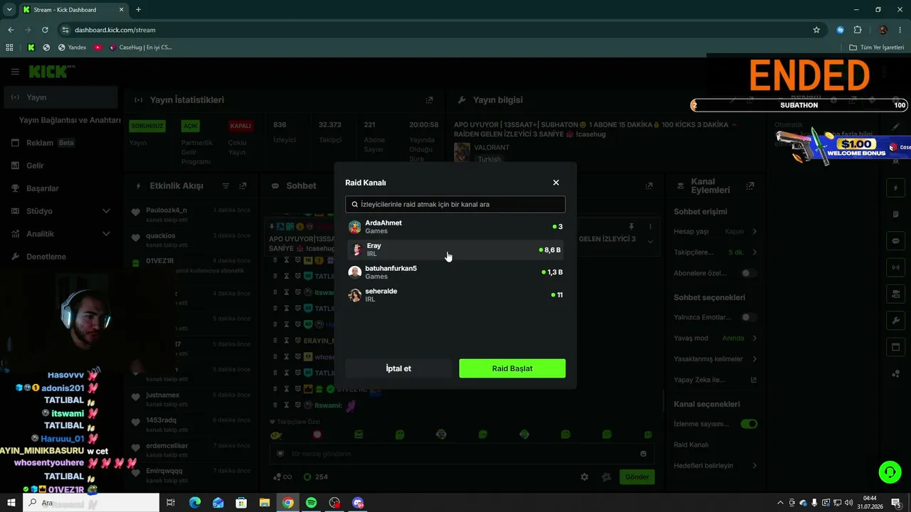Viewport: 911px width, 512px height.
Task: Close the Raid Kanalı dialog
Action: [x=556, y=183]
